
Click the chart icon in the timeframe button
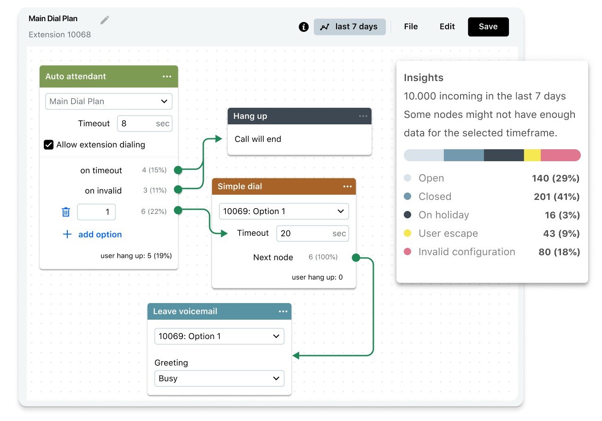pyautogui.click(x=325, y=27)
